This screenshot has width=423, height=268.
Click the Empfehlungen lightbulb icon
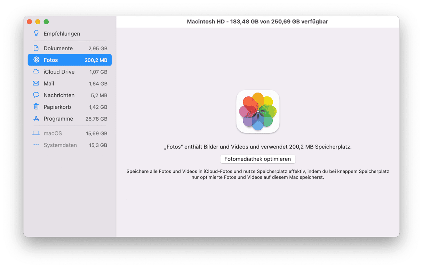36,34
